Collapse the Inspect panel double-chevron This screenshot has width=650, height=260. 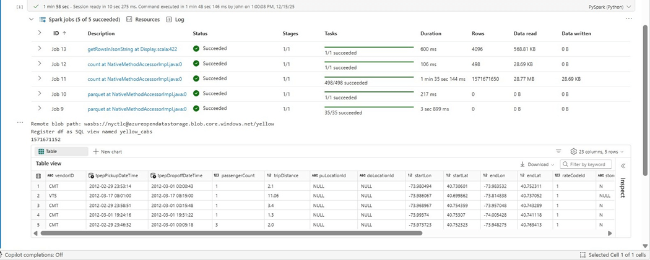pyautogui.click(x=622, y=166)
